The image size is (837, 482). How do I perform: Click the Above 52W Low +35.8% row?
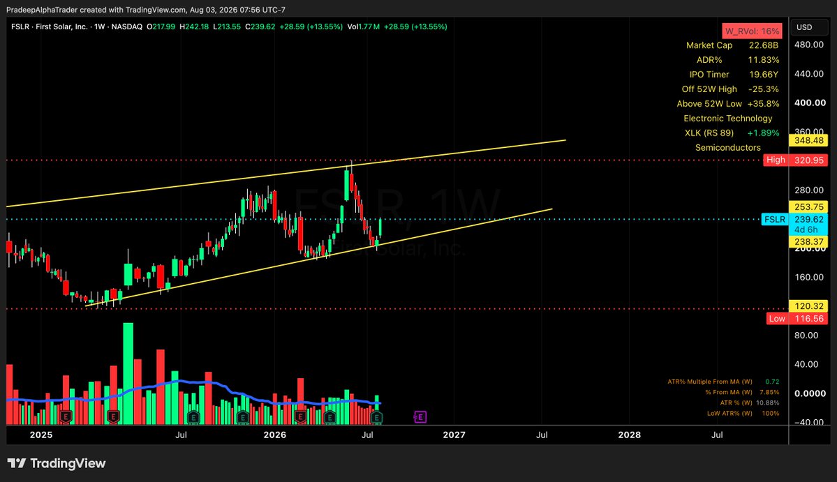coord(728,104)
